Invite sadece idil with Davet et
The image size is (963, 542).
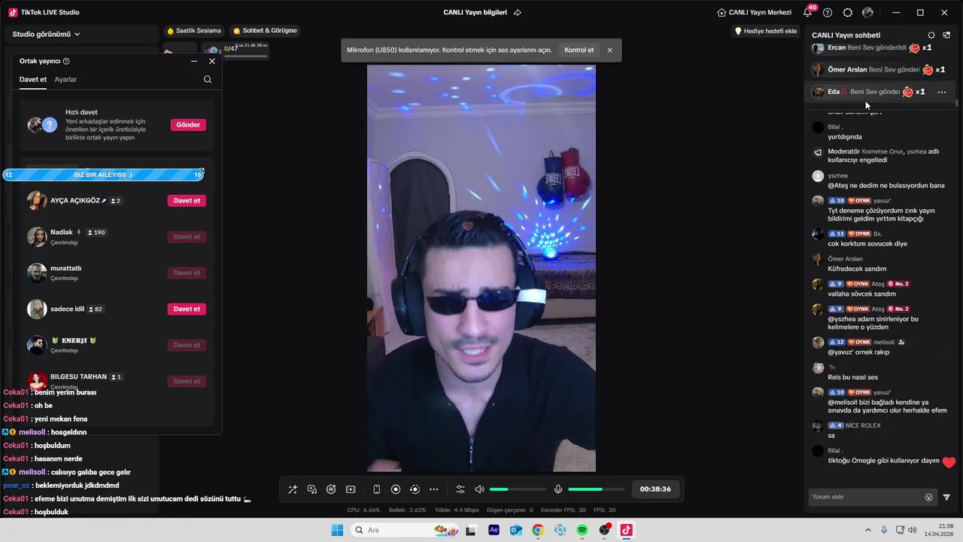(187, 309)
